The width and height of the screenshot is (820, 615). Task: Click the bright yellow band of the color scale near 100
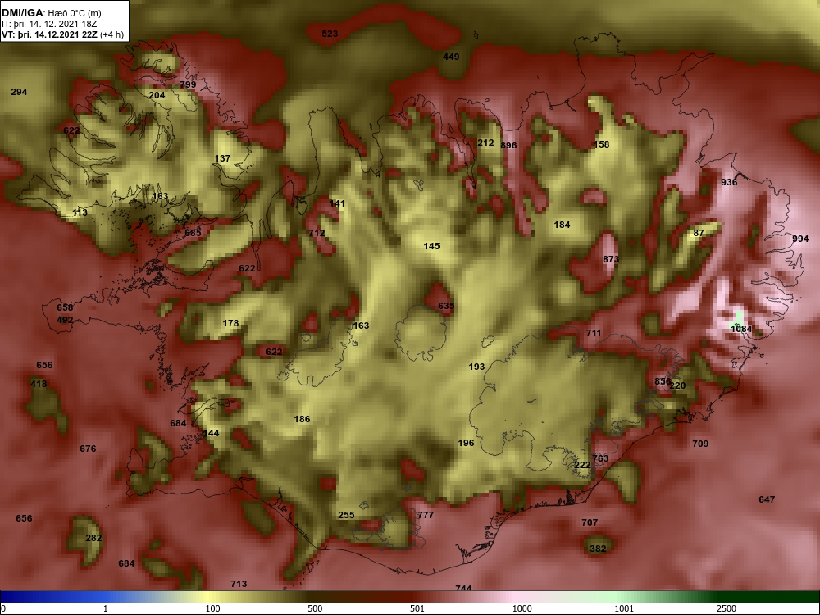click(209, 597)
